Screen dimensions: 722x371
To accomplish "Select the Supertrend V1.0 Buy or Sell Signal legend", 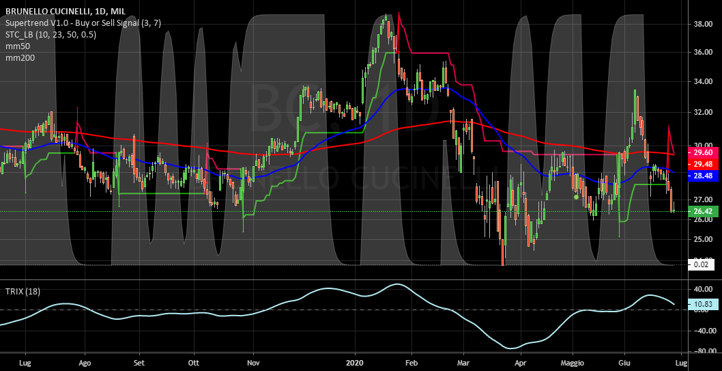I will [x=83, y=23].
